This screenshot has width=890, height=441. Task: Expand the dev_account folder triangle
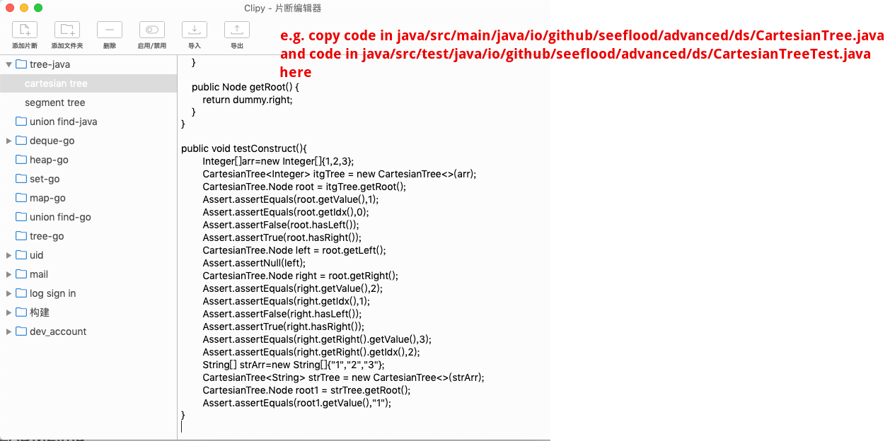pos(8,331)
